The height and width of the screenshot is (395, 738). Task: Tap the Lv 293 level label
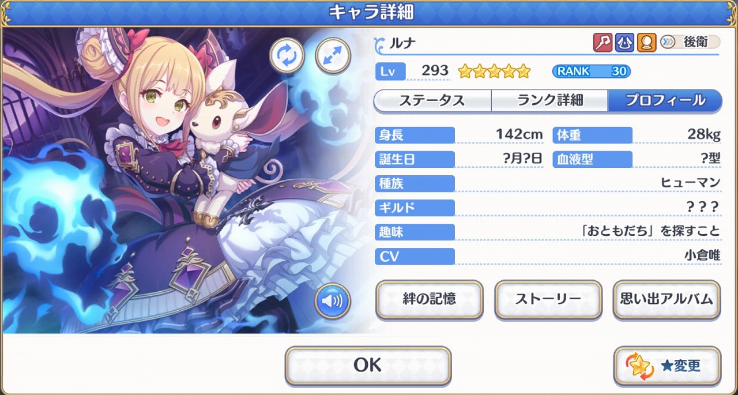coord(412,71)
